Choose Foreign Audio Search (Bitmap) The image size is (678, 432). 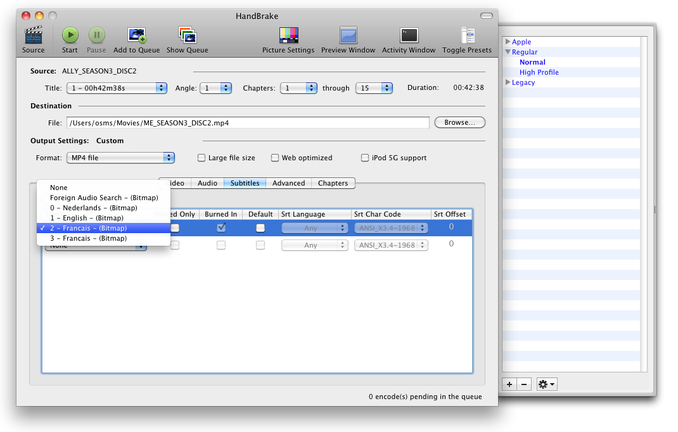point(103,198)
